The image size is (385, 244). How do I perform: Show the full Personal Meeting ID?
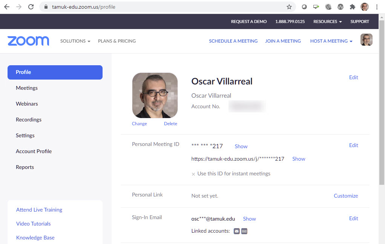point(241,146)
